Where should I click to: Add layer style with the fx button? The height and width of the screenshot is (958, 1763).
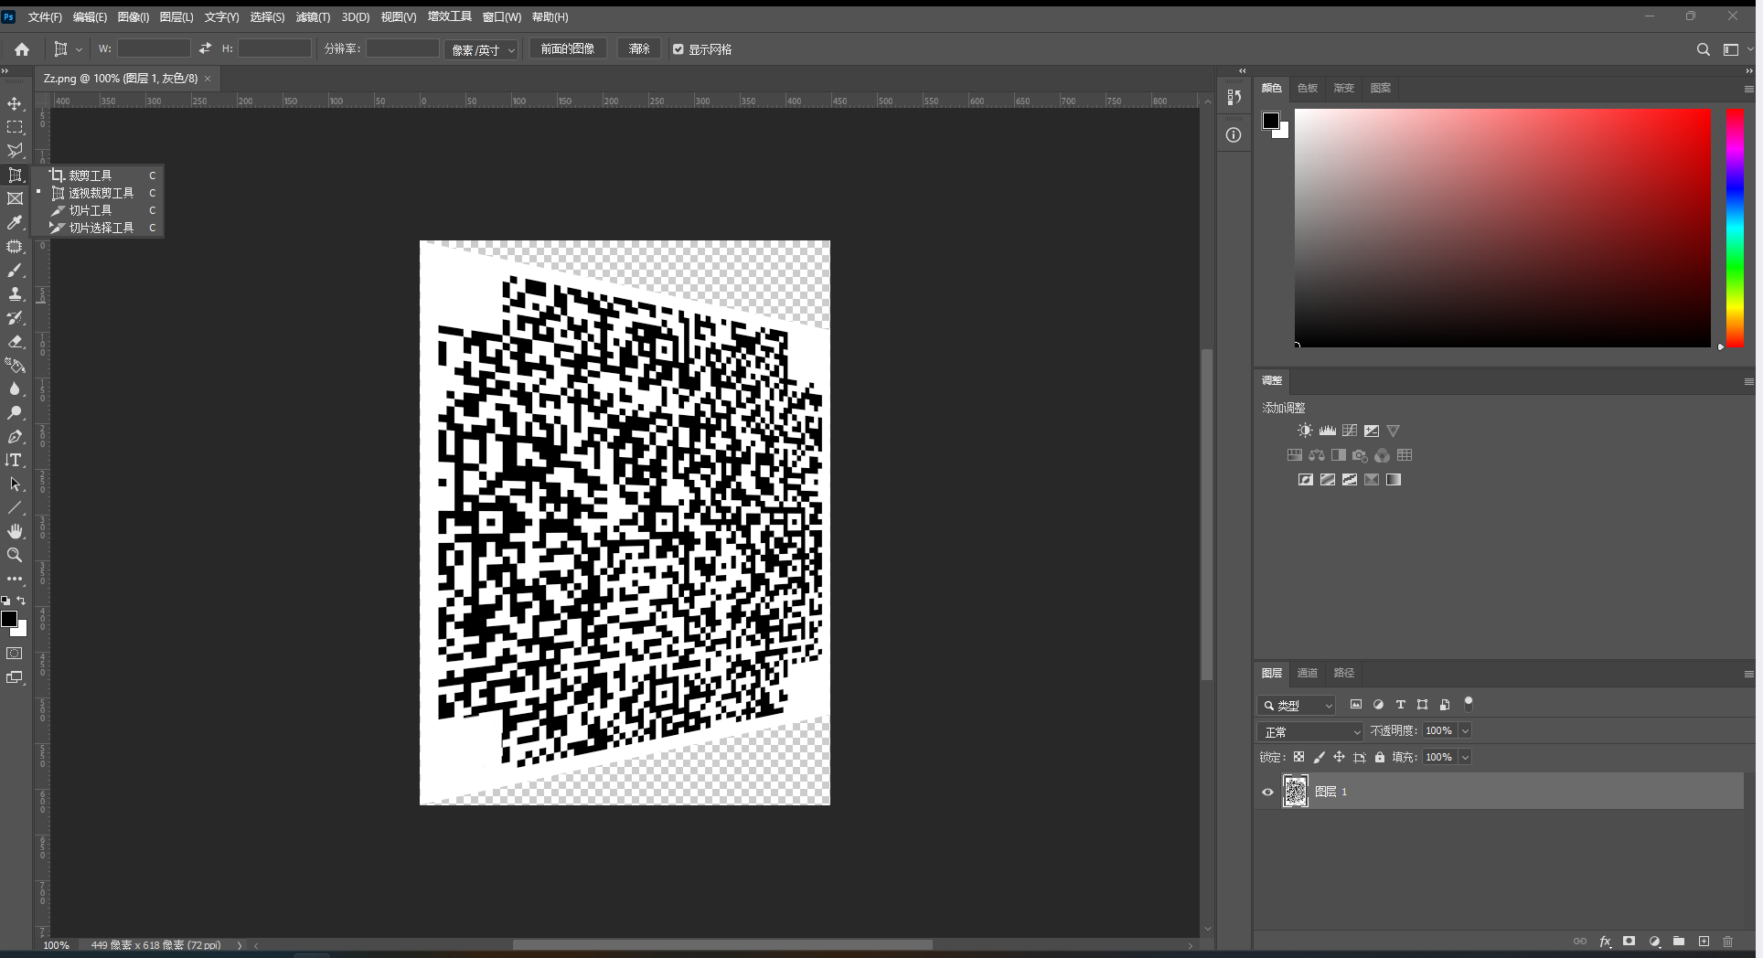pos(1605,942)
